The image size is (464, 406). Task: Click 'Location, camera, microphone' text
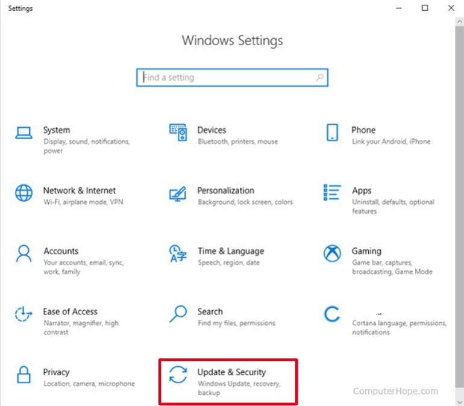pos(89,384)
